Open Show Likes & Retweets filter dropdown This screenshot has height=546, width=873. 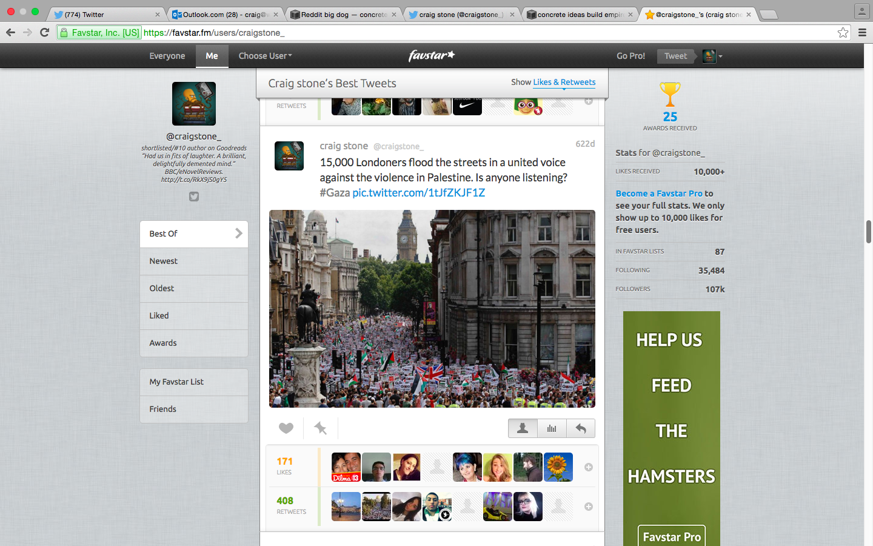[564, 83]
